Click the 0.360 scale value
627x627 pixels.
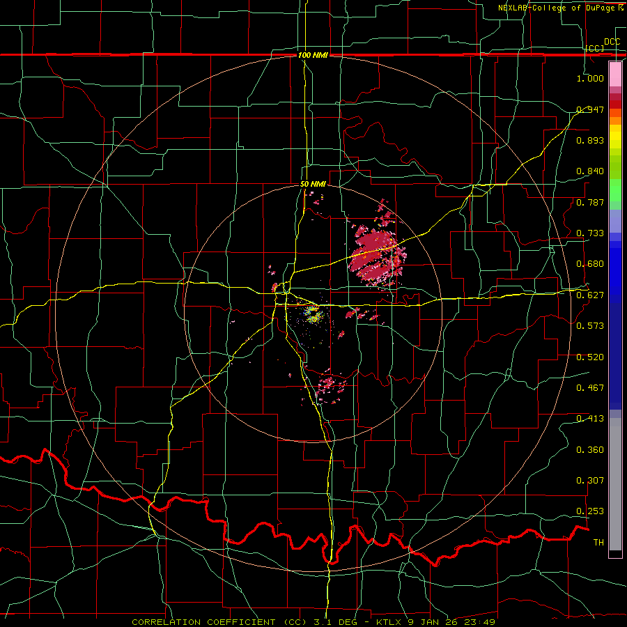pyautogui.click(x=590, y=450)
